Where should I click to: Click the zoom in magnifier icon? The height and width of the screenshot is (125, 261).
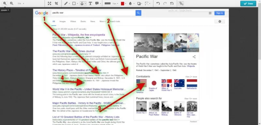click(x=5, y=3)
